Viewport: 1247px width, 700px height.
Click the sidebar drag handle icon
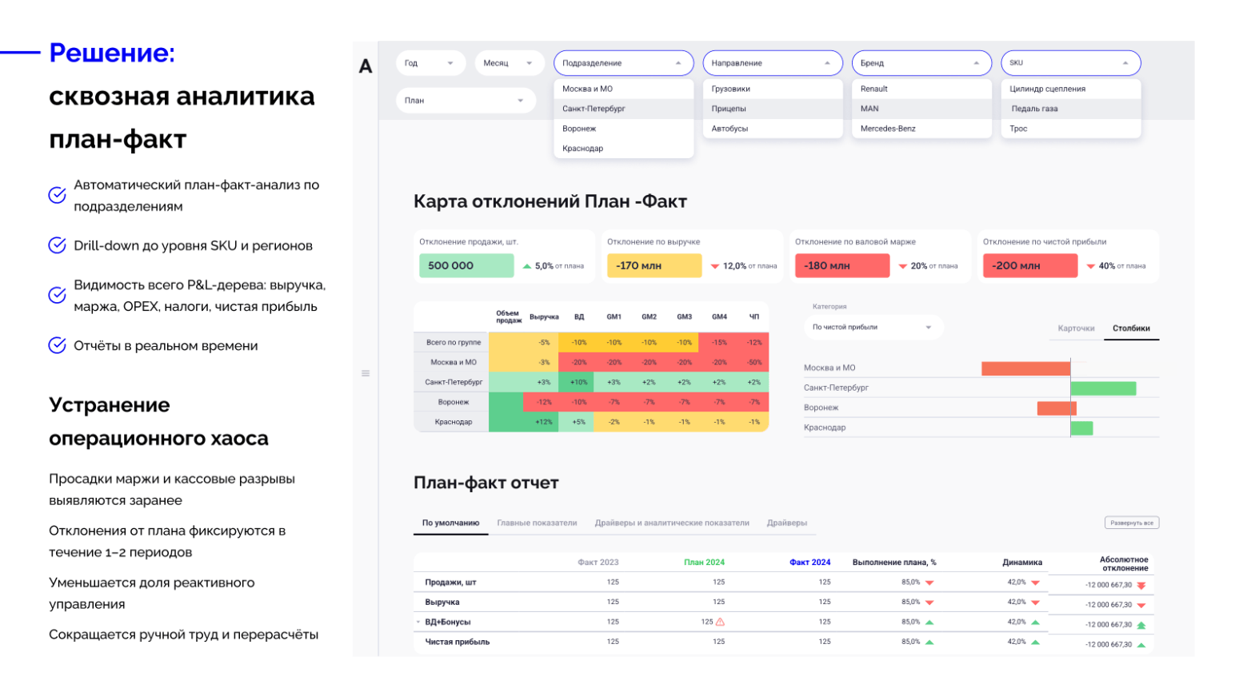tap(366, 373)
